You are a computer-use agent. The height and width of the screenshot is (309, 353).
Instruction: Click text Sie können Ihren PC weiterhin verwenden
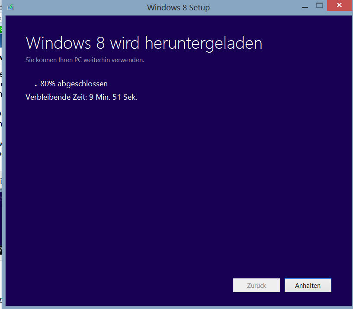85,60
